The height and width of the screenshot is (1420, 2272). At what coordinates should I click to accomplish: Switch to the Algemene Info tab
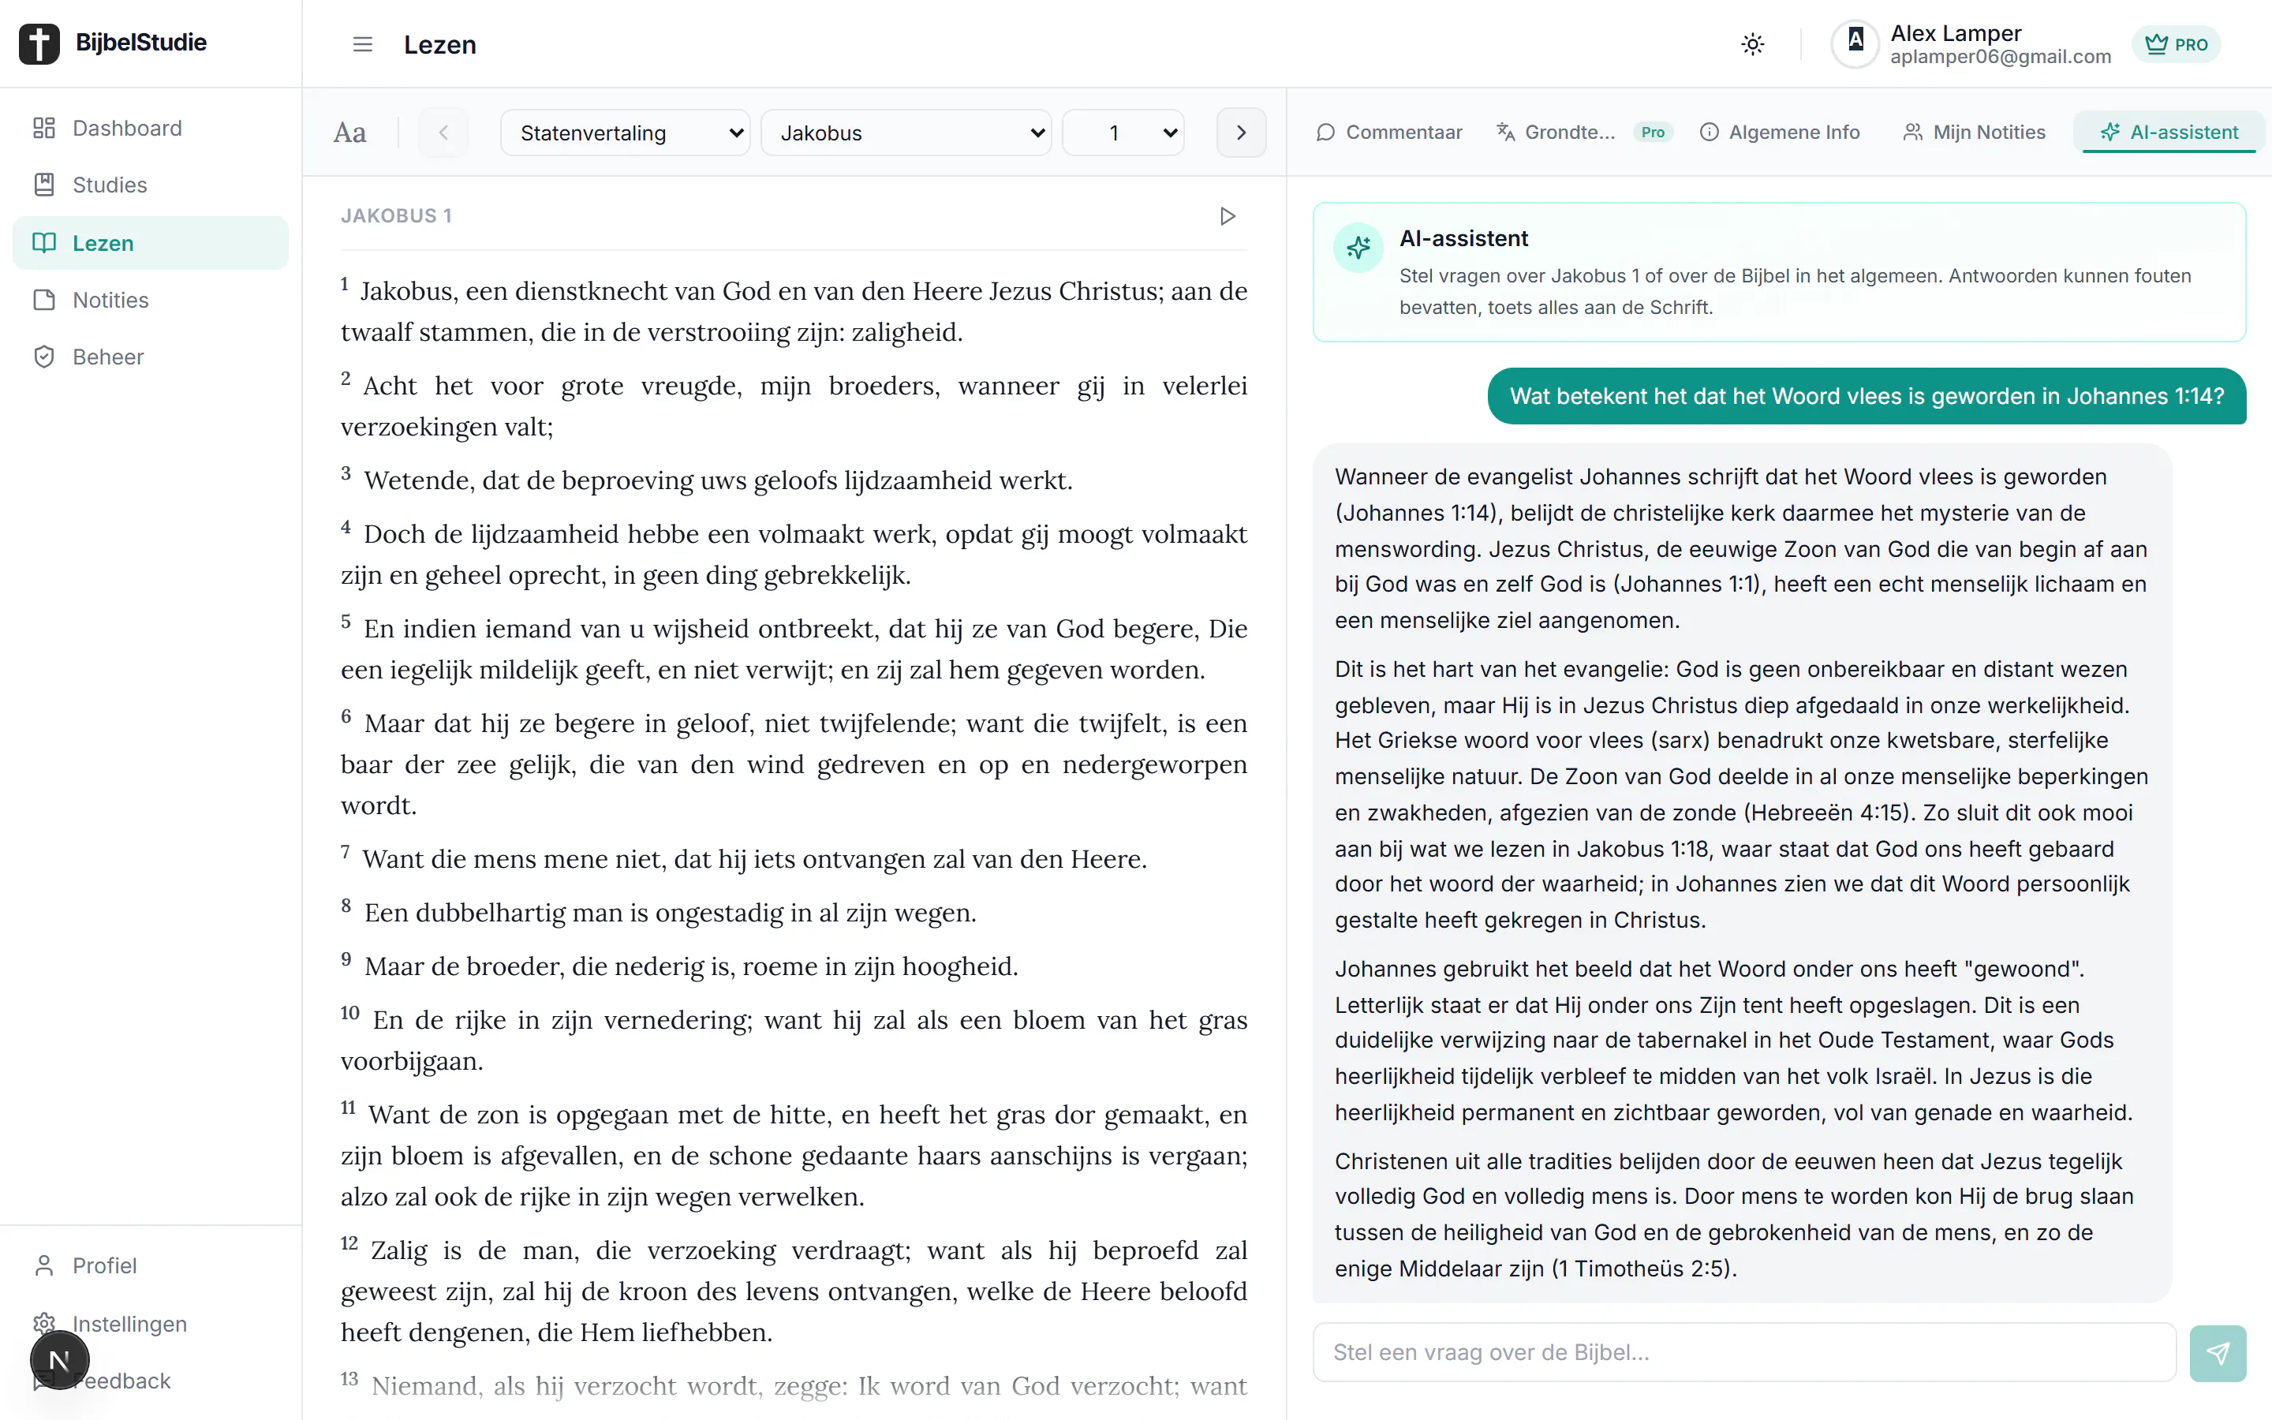coord(1780,133)
